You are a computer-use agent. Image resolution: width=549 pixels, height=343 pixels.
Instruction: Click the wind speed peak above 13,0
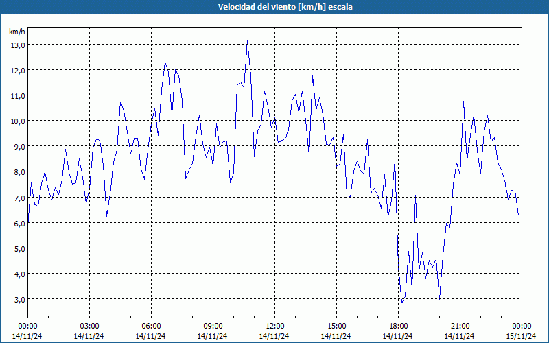(247, 41)
